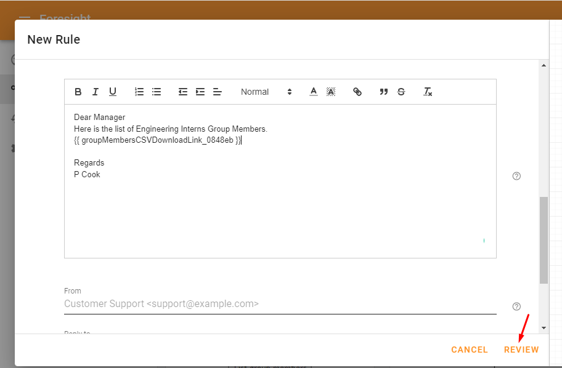Toggle strikethrough formatting

[401, 92]
